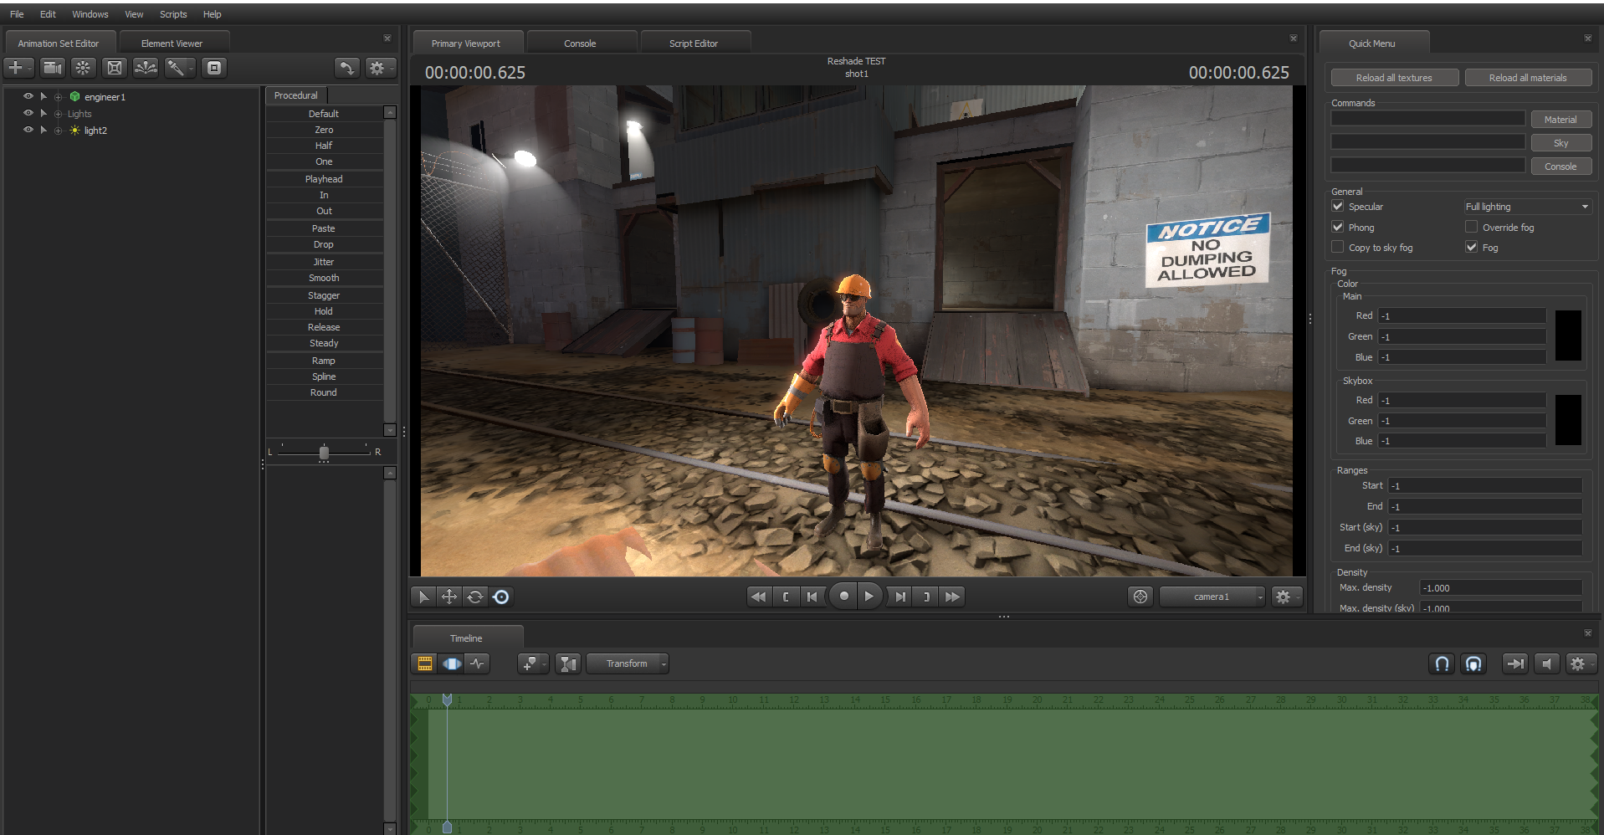Open the camera1 selector dropdown
Image resolution: width=1604 pixels, height=835 pixels.
(1212, 597)
